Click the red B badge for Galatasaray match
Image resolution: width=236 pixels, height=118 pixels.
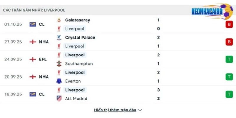pyautogui.click(x=229, y=24)
